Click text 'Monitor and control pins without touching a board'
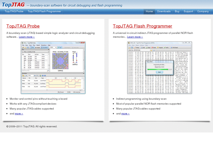This screenshot has width=213, height=159. click(38, 99)
